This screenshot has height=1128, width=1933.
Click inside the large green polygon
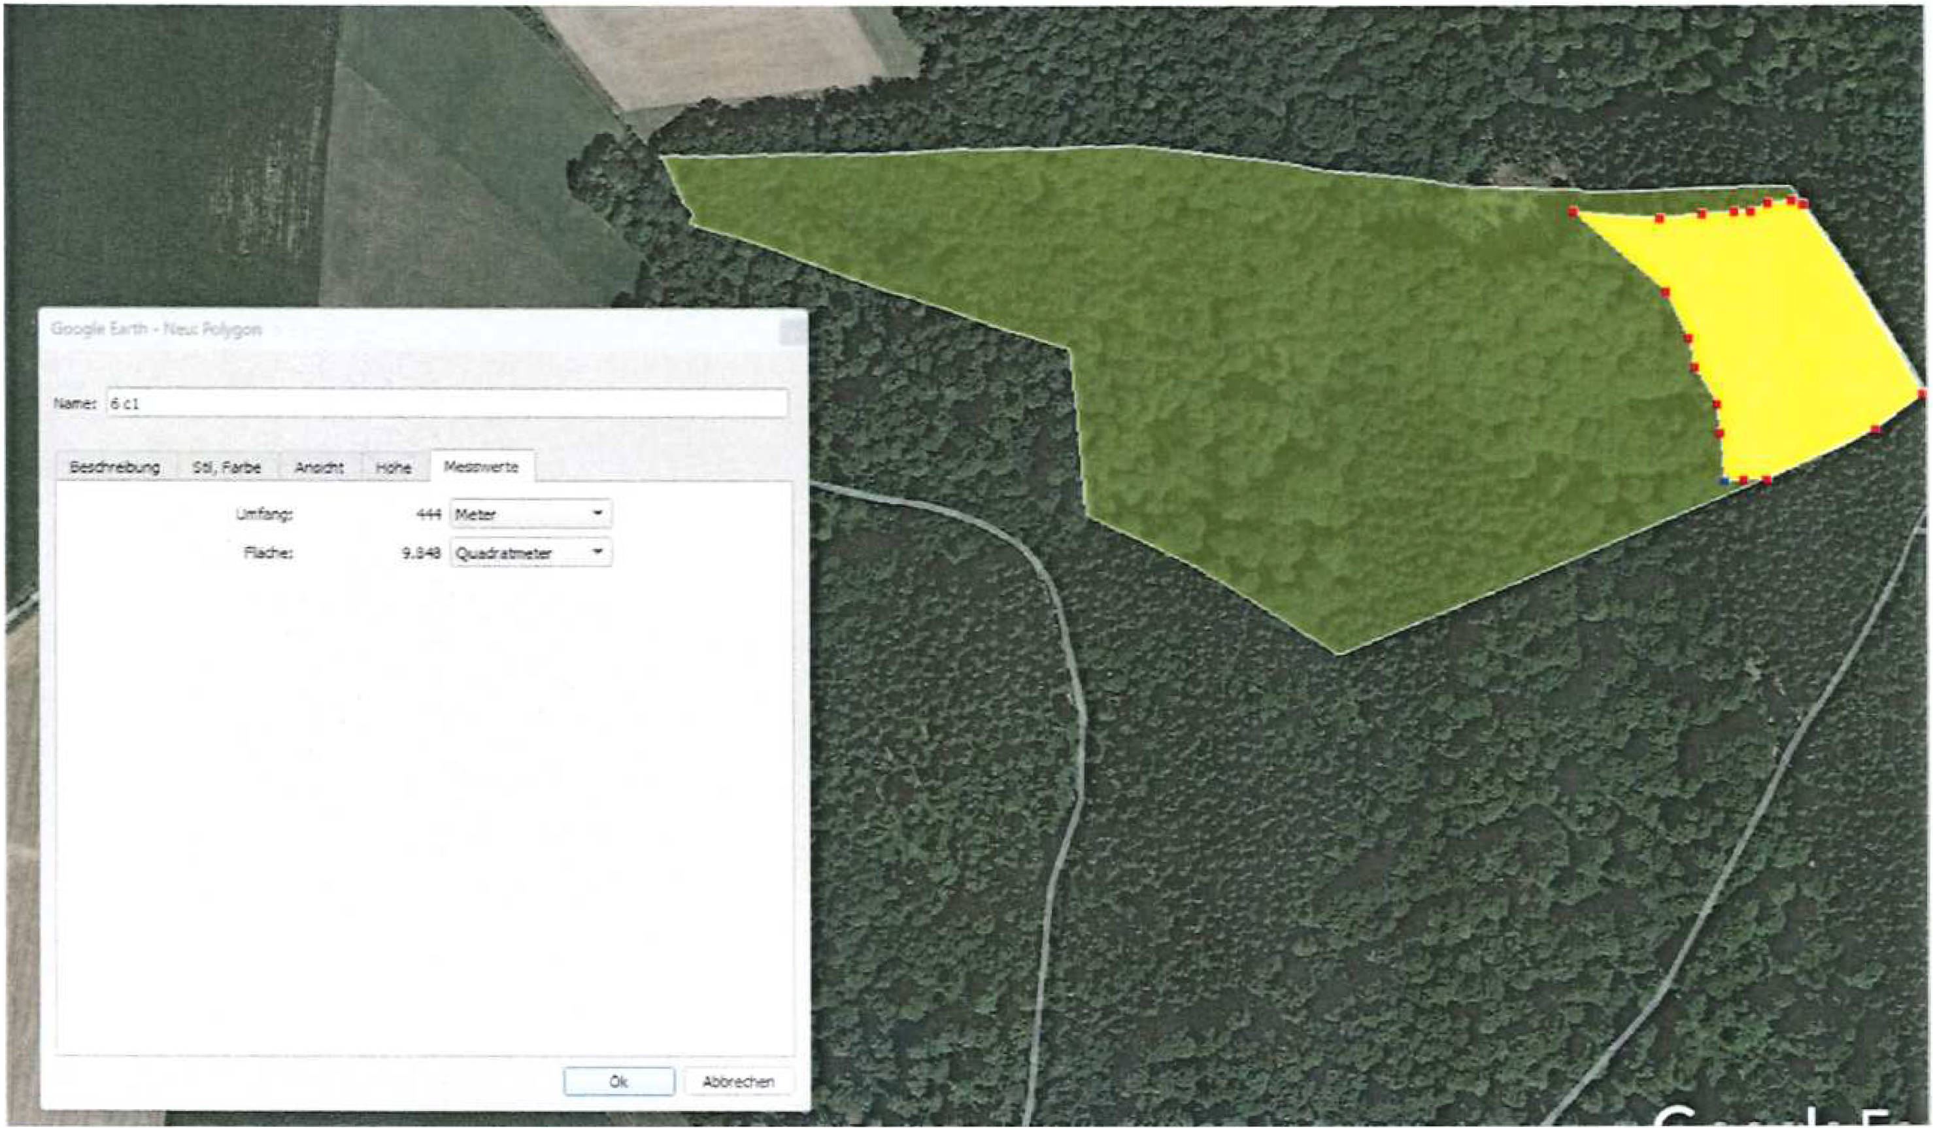pos(1342,384)
